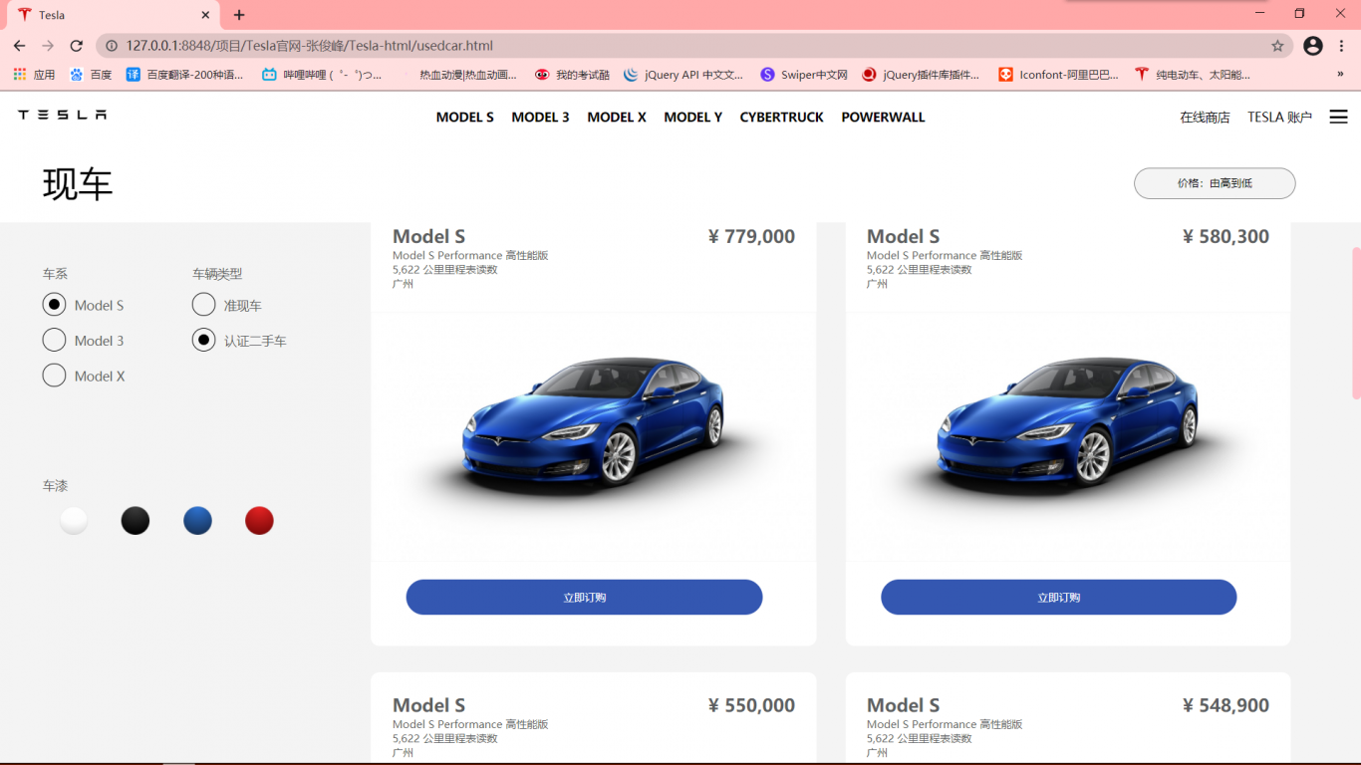
Task: Click the ¥ 548,900 price text
Action: (1225, 705)
